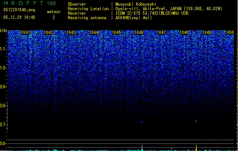Click the 'Receiving Location' label
This screenshot has height=151, width=238.
pos(88,9)
